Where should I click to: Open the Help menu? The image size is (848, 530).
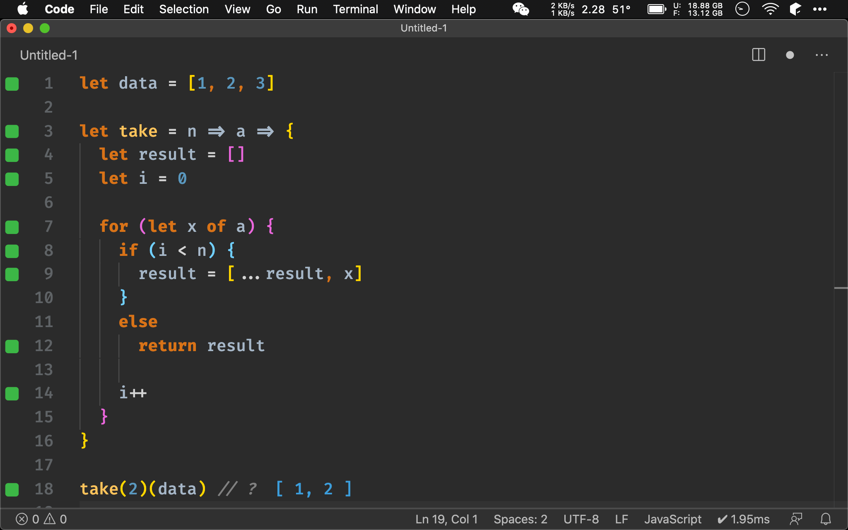[463, 9]
